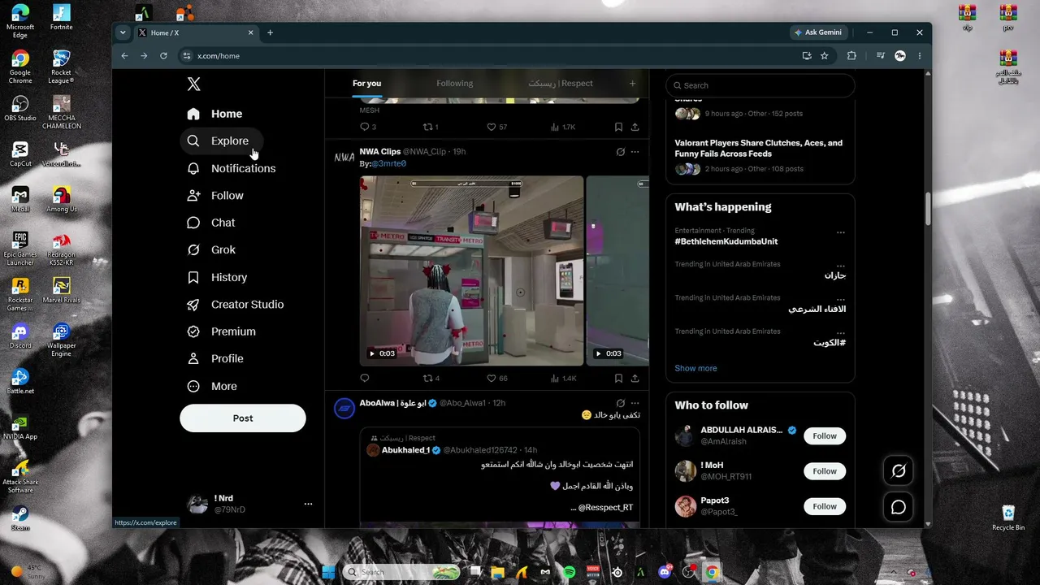The width and height of the screenshot is (1040, 585).
Task: Follow ABDULLAH ALRAIS account
Action: [x=825, y=436]
